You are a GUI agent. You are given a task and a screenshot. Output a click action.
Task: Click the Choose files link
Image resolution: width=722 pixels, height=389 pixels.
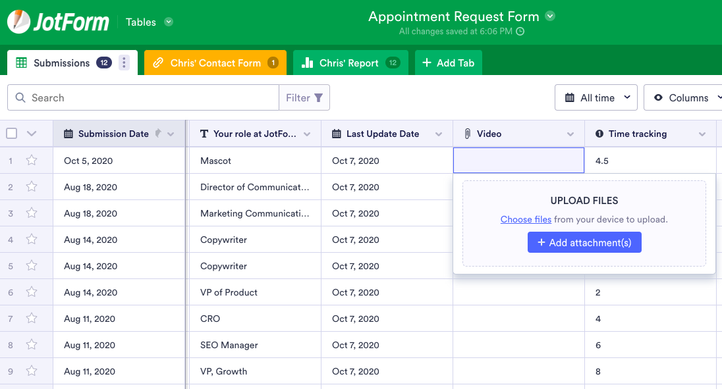526,219
